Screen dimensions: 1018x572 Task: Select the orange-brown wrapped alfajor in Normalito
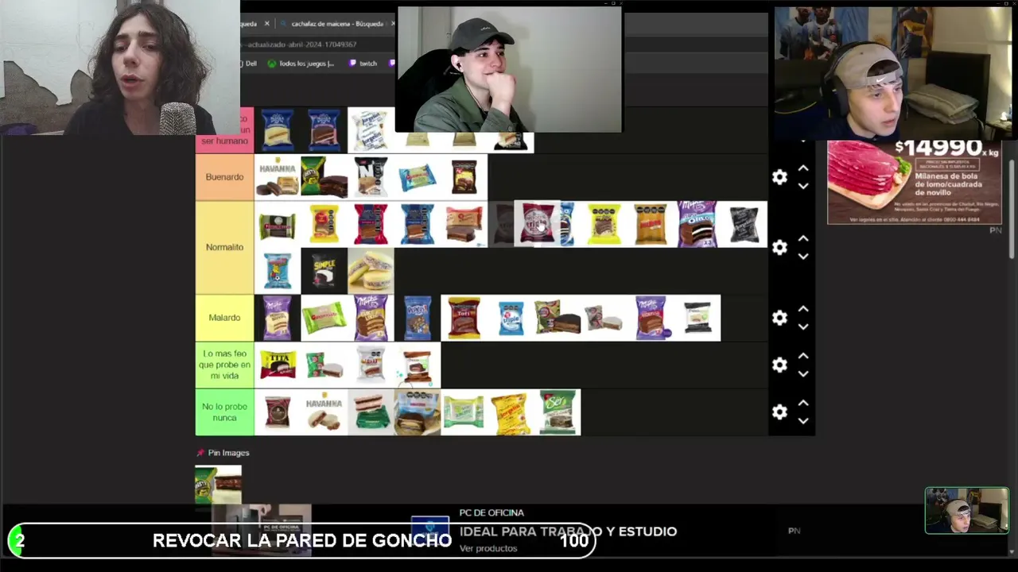click(651, 224)
